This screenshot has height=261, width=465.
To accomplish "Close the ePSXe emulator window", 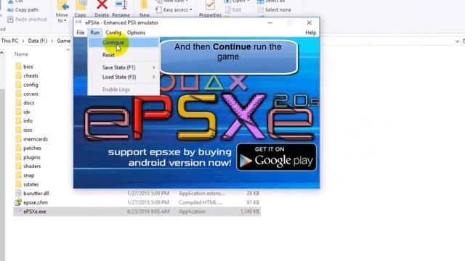I will [x=310, y=22].
